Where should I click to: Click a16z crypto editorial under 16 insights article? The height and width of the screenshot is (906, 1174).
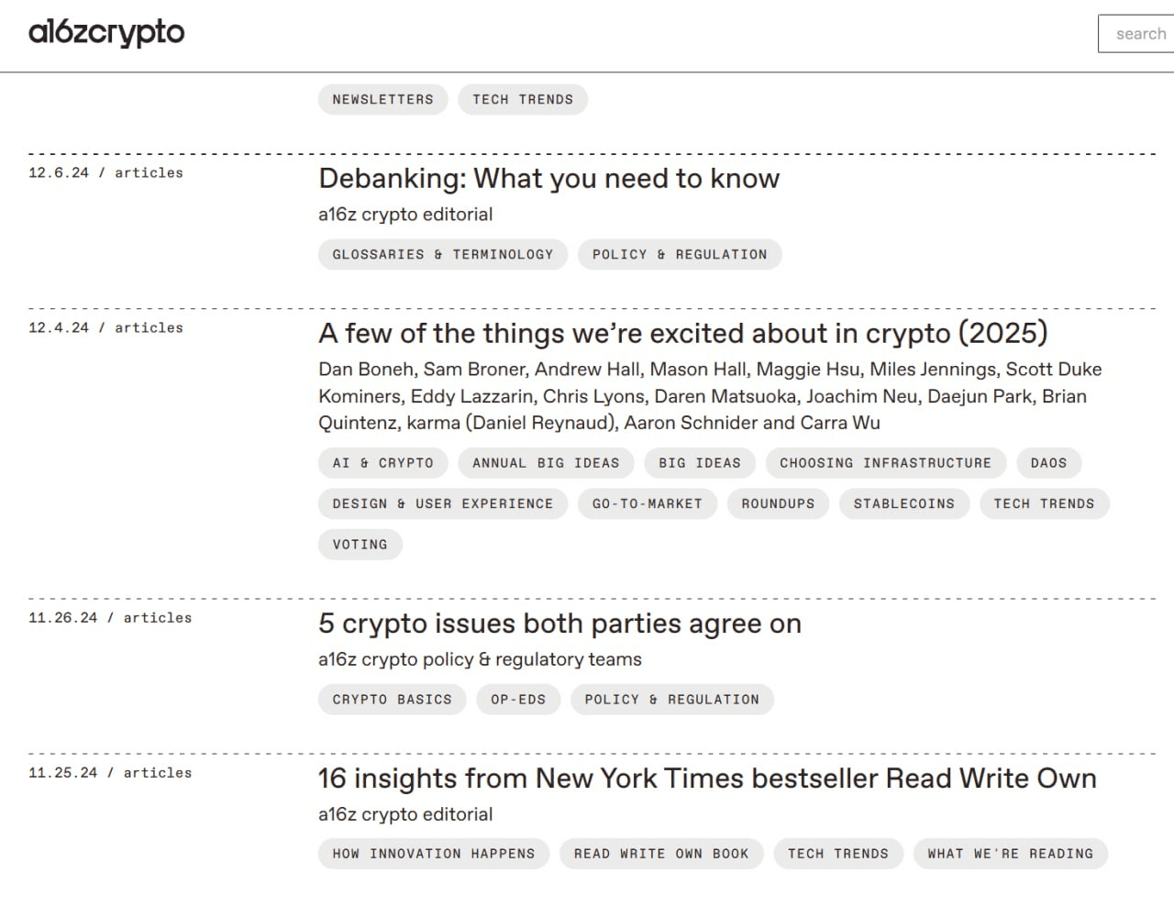[405, 814]
